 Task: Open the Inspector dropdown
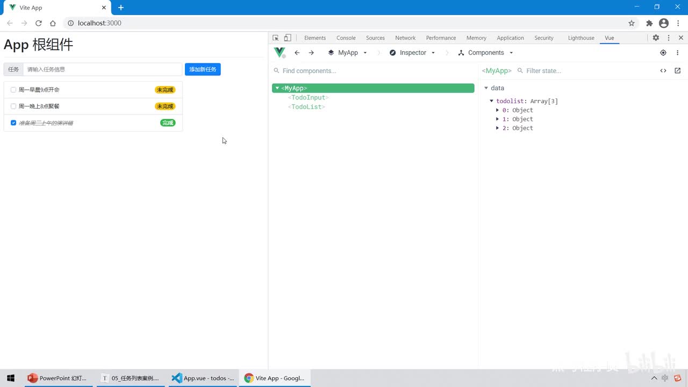[412, 53]
